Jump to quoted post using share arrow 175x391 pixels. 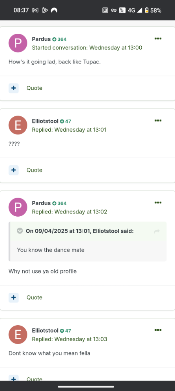pyautogui.click(x=157, y=232)
